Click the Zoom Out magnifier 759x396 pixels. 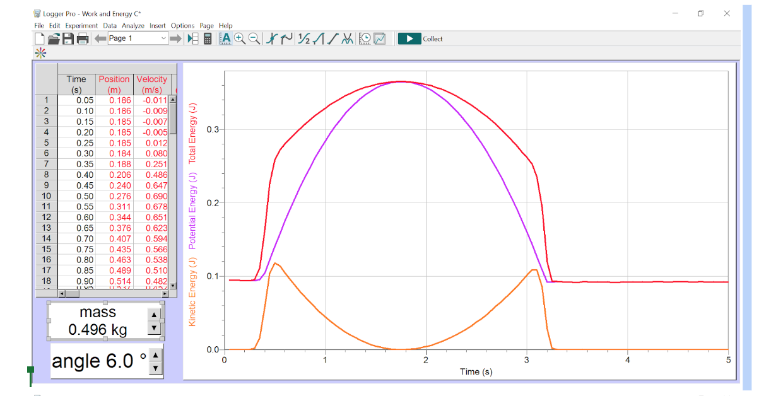coord(254,38)
